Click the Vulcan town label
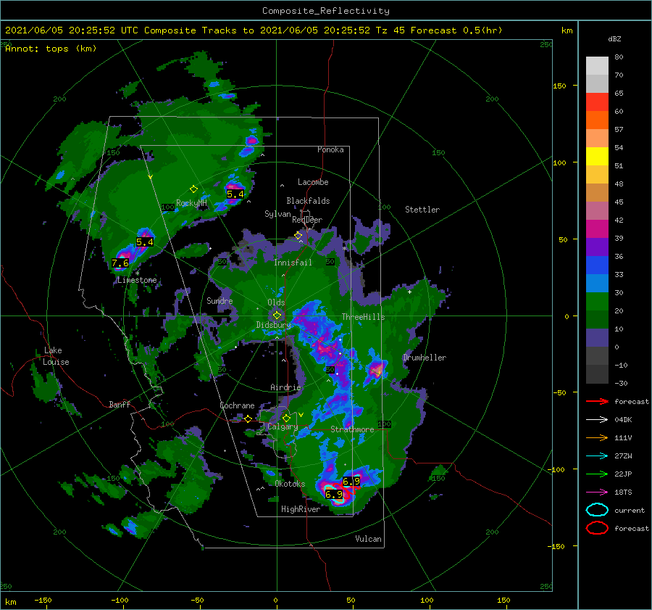The image size is (652, 610). point(368,539)
